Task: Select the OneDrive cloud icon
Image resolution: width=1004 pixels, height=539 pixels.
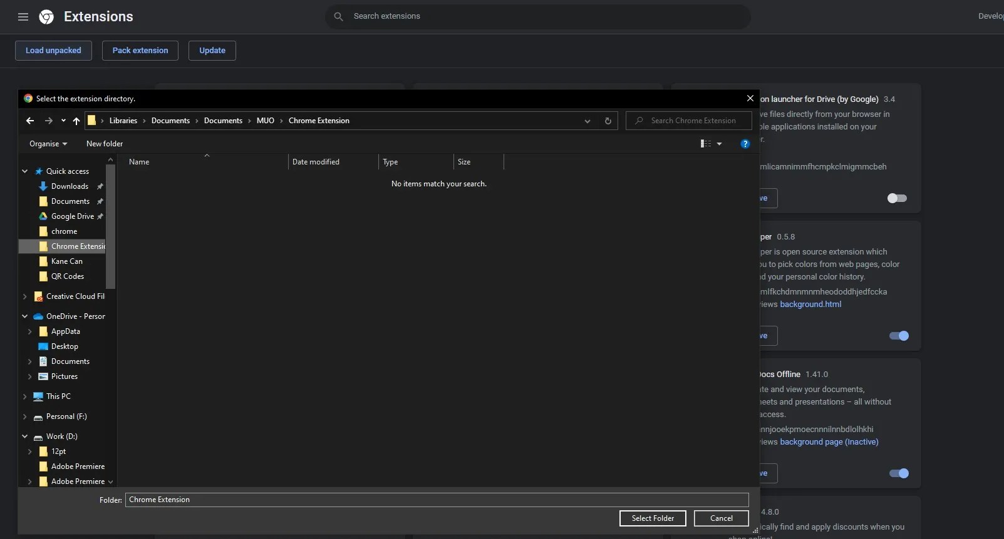Action: click(x=38, y=316)
